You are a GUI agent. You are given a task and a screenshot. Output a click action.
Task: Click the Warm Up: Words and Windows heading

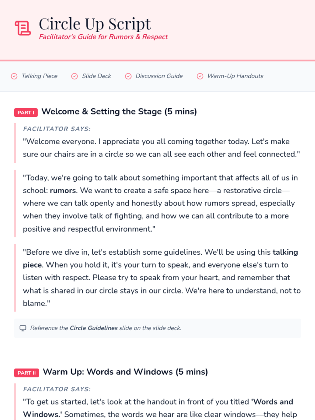tap(125, 372)
